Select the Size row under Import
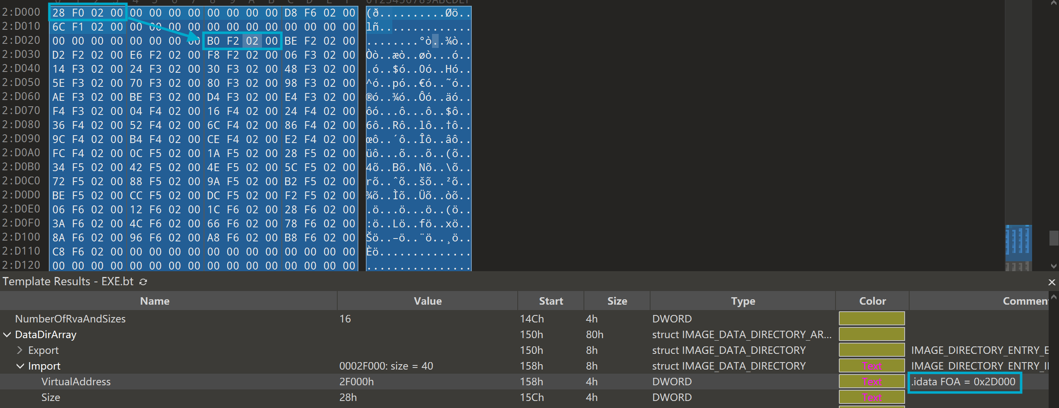The height and width of the screenshot is (408, 1059). [50, 397]
